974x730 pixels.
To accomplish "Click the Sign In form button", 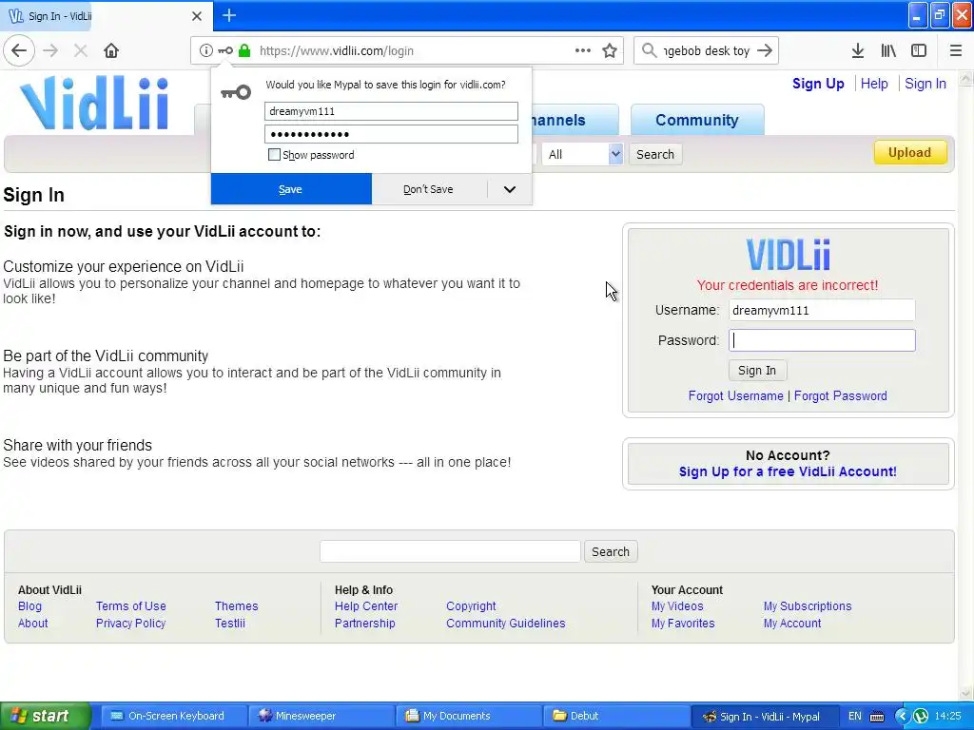I will pos(757,371).
